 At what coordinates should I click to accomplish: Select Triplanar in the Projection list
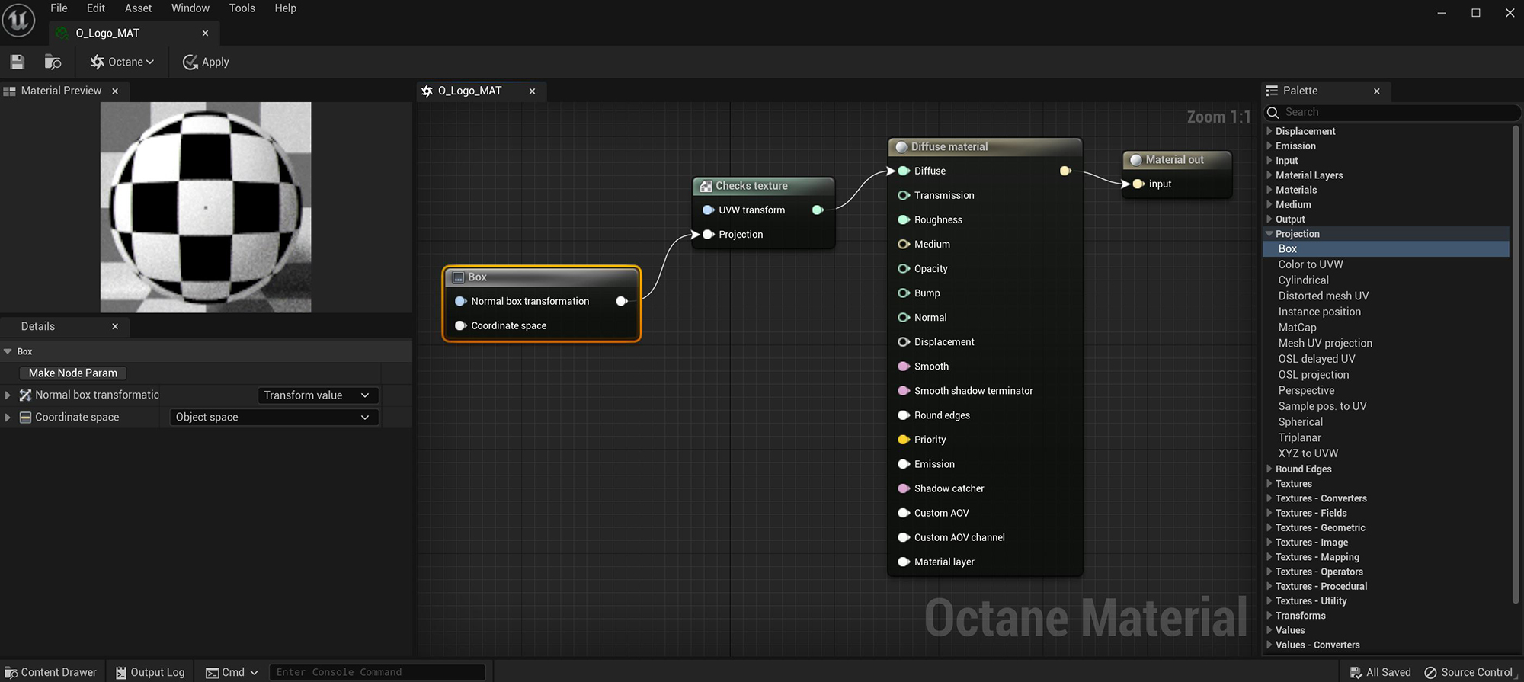coord(1299,437)
